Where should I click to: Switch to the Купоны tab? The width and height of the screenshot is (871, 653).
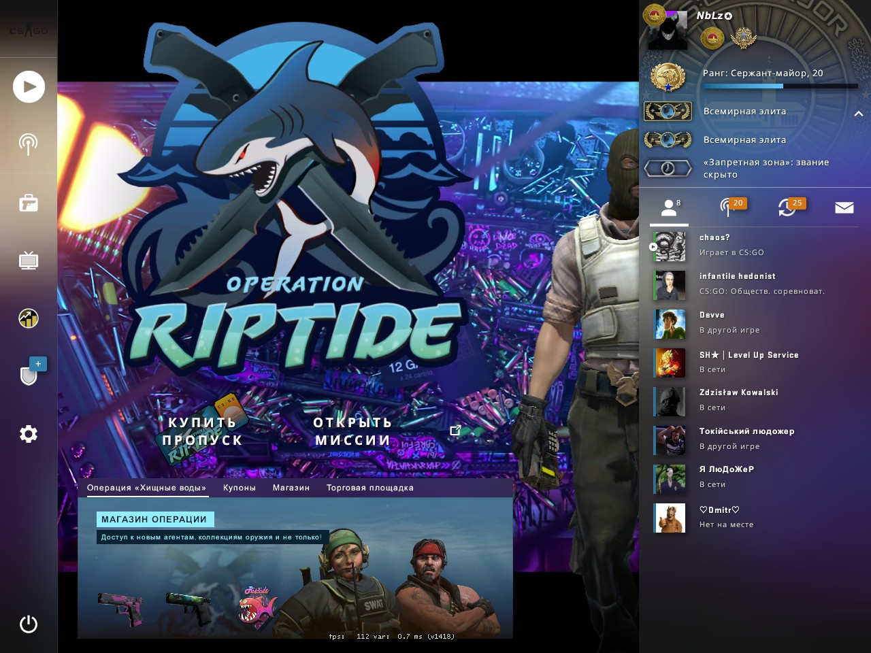tap(240, 488)
